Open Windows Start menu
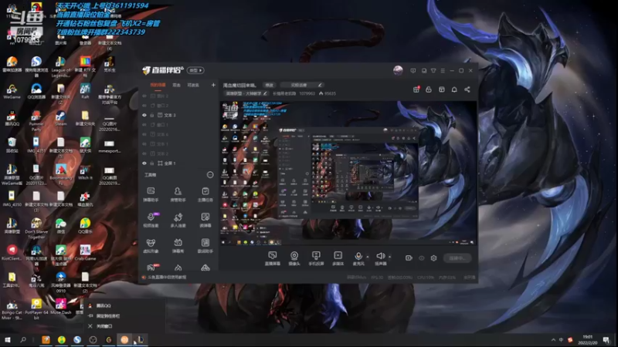Viewport: 618px width, 347px height. (8, 340)
